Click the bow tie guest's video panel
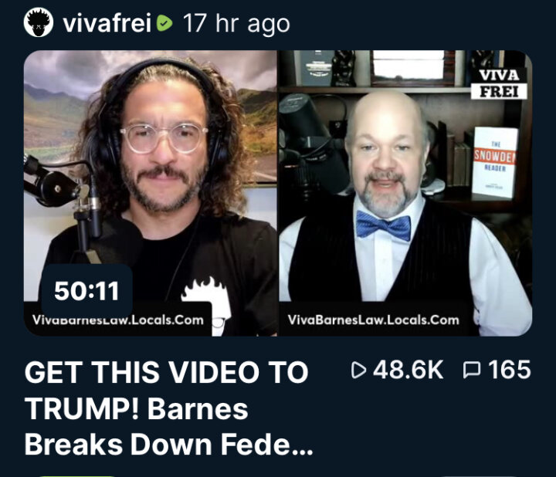This screenshot has height=477, width=556. pos(405,193)
